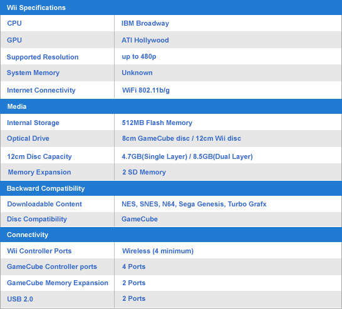Click the NES, SNES, N64 value
This screenshot has height=309, width=342.
(x=194, y=204)
